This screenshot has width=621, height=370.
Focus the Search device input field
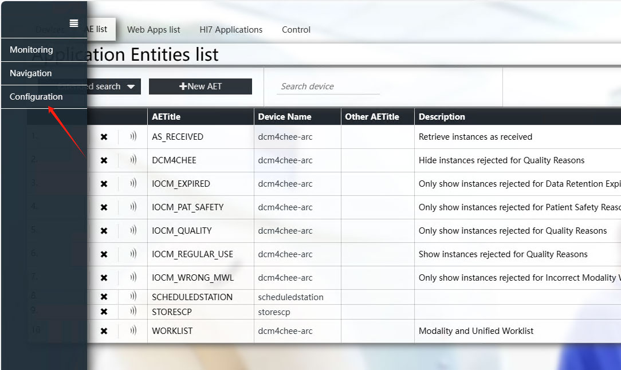click(328, 86)
